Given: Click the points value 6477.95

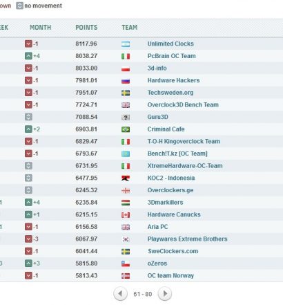Looking at the screenshot, I should tap(86, 178).
